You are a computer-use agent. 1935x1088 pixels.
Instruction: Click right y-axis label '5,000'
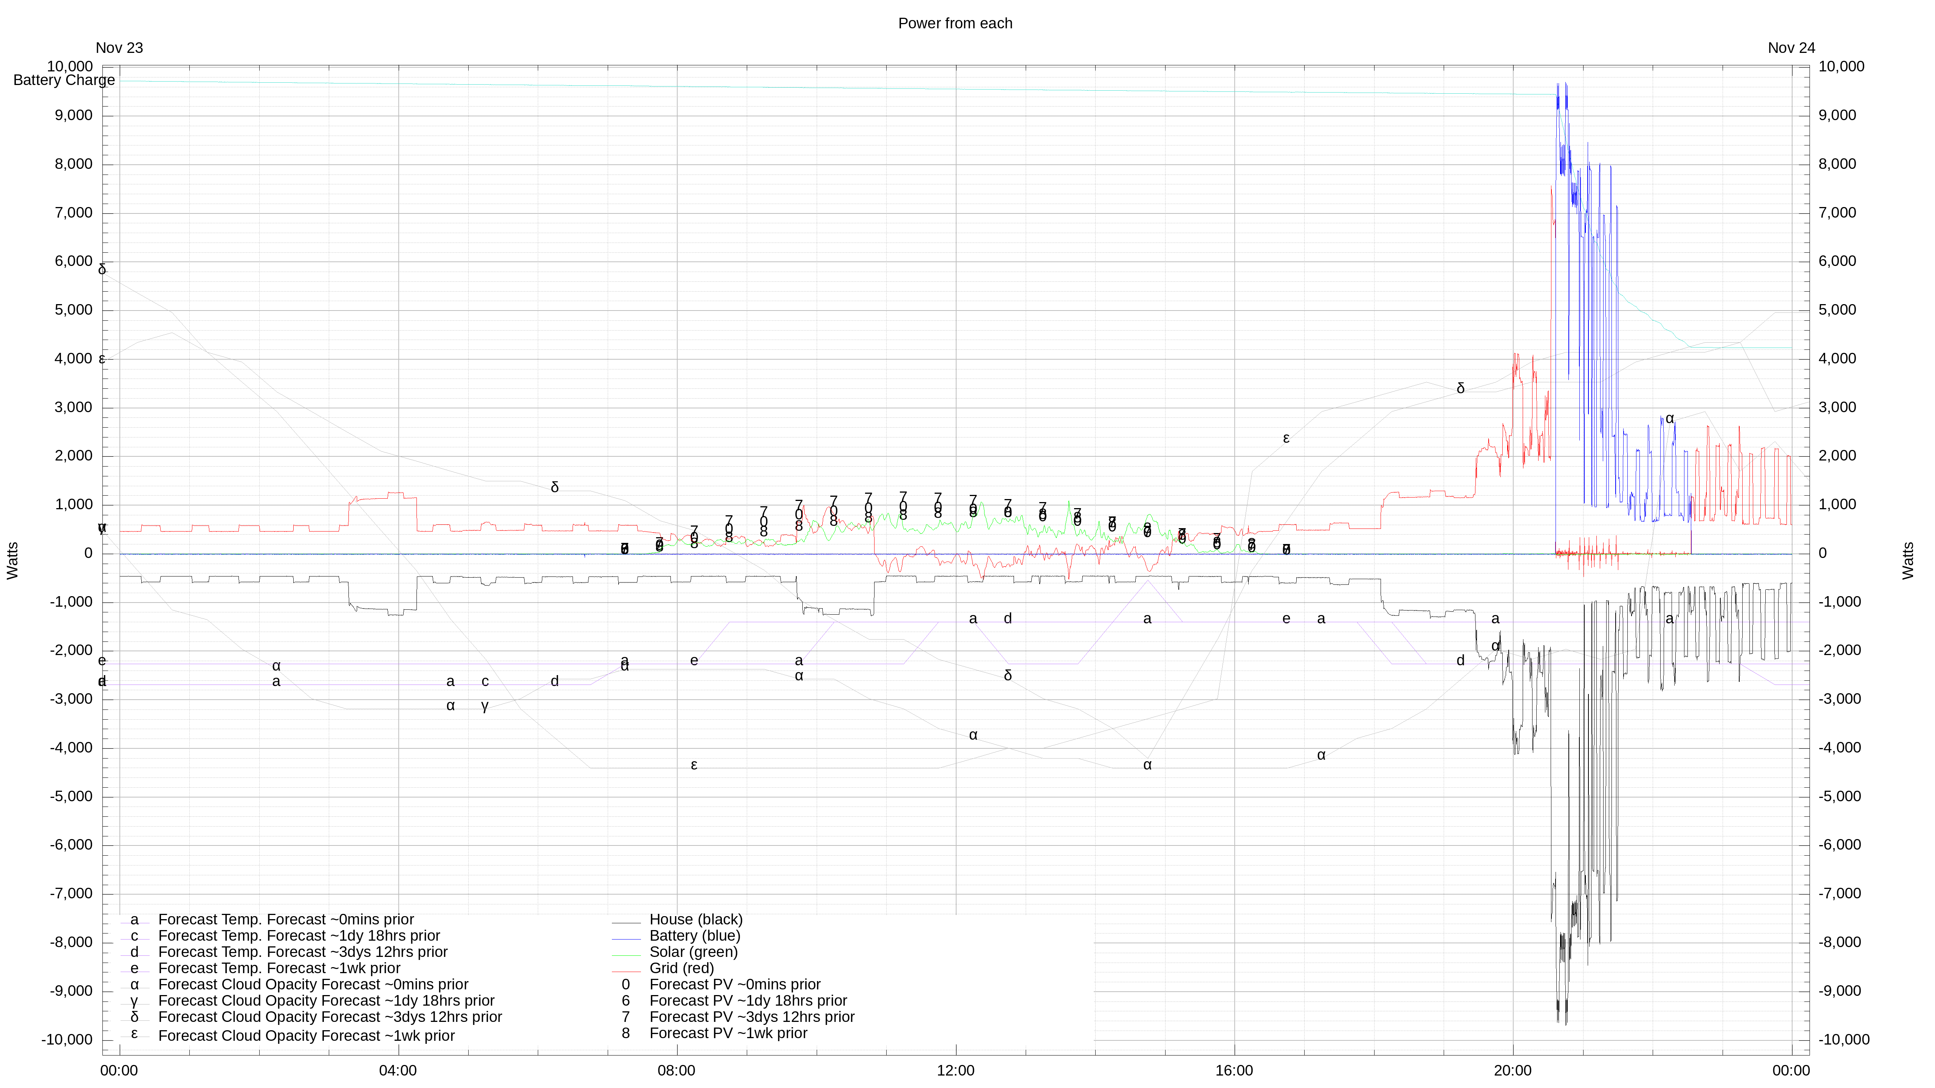(x=1837, y=309)
